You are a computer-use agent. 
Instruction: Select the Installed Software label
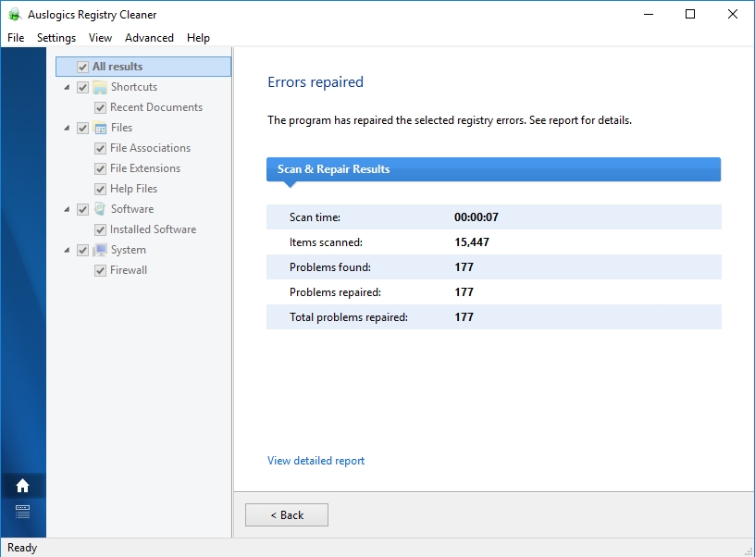[153, 229]
